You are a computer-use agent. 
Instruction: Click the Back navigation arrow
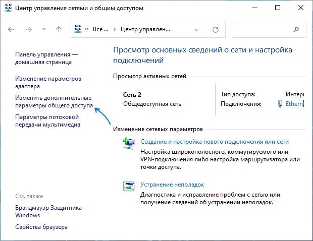pyautogui.click(x=11, y=30)
